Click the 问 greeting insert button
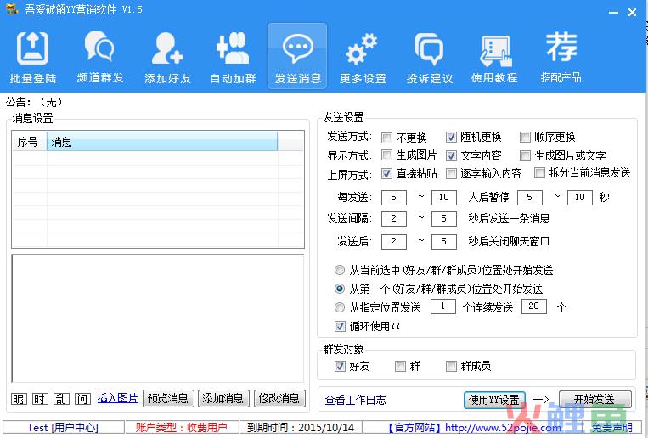This screenshot has width=648, height=438. click(82, 399)
